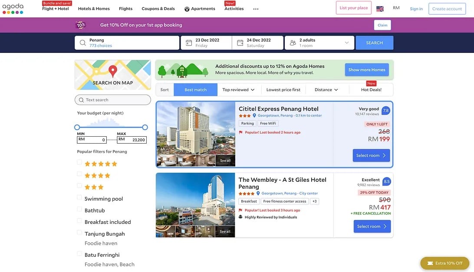Click the check-in calendar icon

(x=189, y=43)
